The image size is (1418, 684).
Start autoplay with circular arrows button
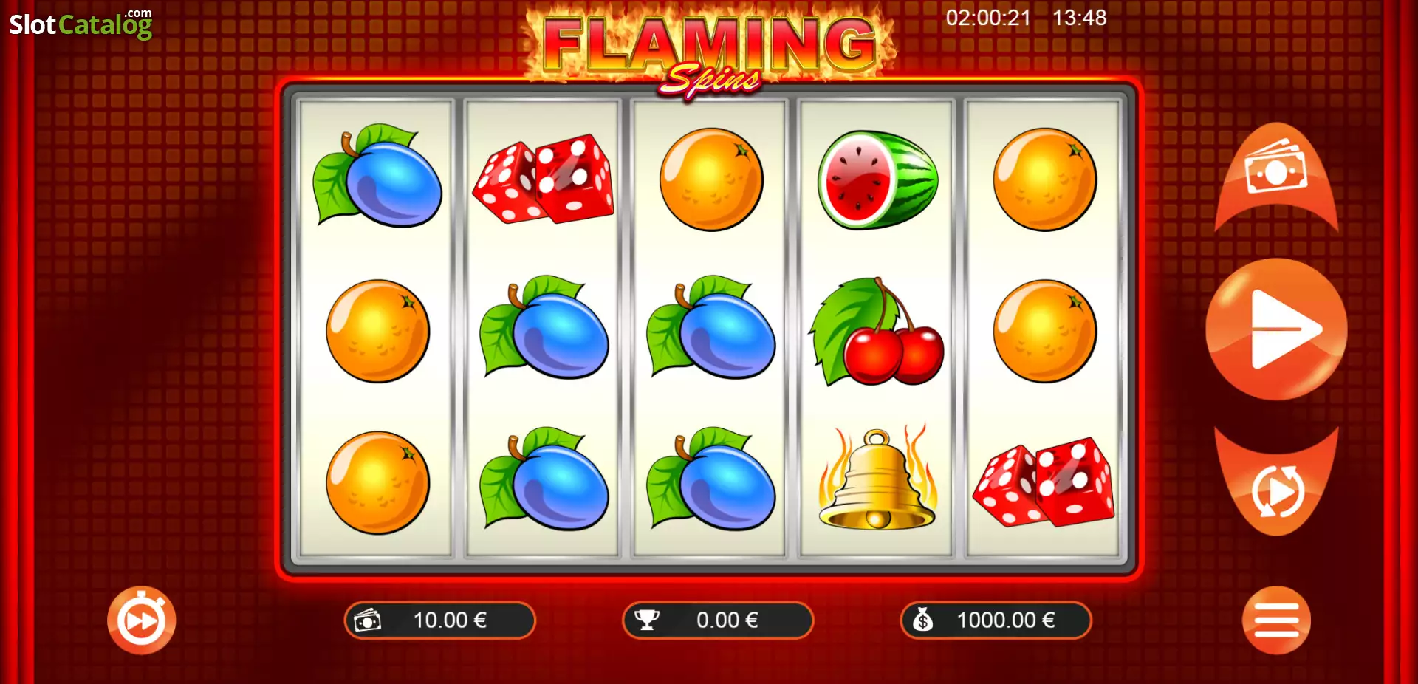(x=1277, y=484)
